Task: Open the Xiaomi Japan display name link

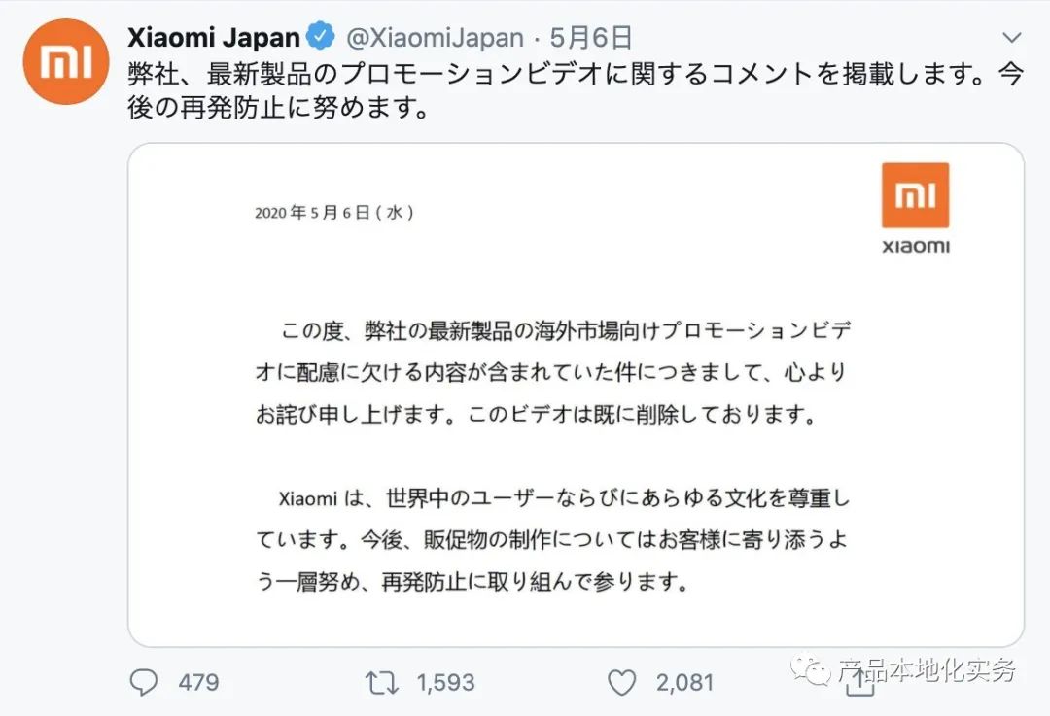Action: (214, 38)
